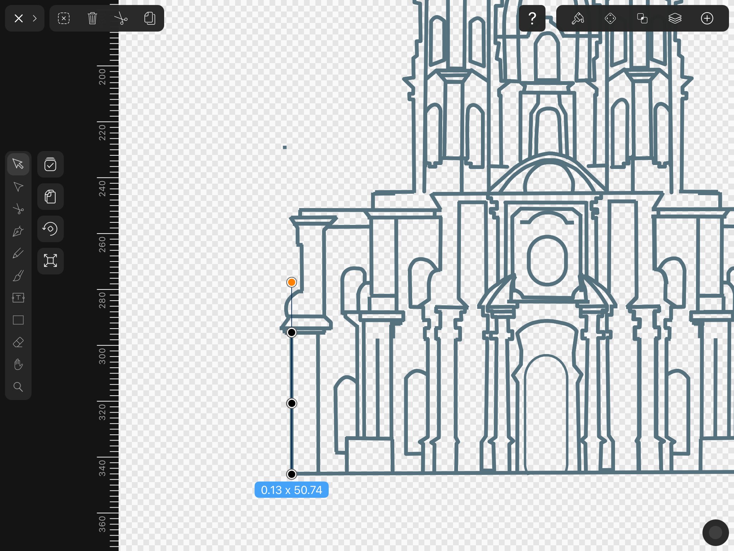
Task: Activate the Zoom magnifier tool
Action: click(x=18, y=387)
